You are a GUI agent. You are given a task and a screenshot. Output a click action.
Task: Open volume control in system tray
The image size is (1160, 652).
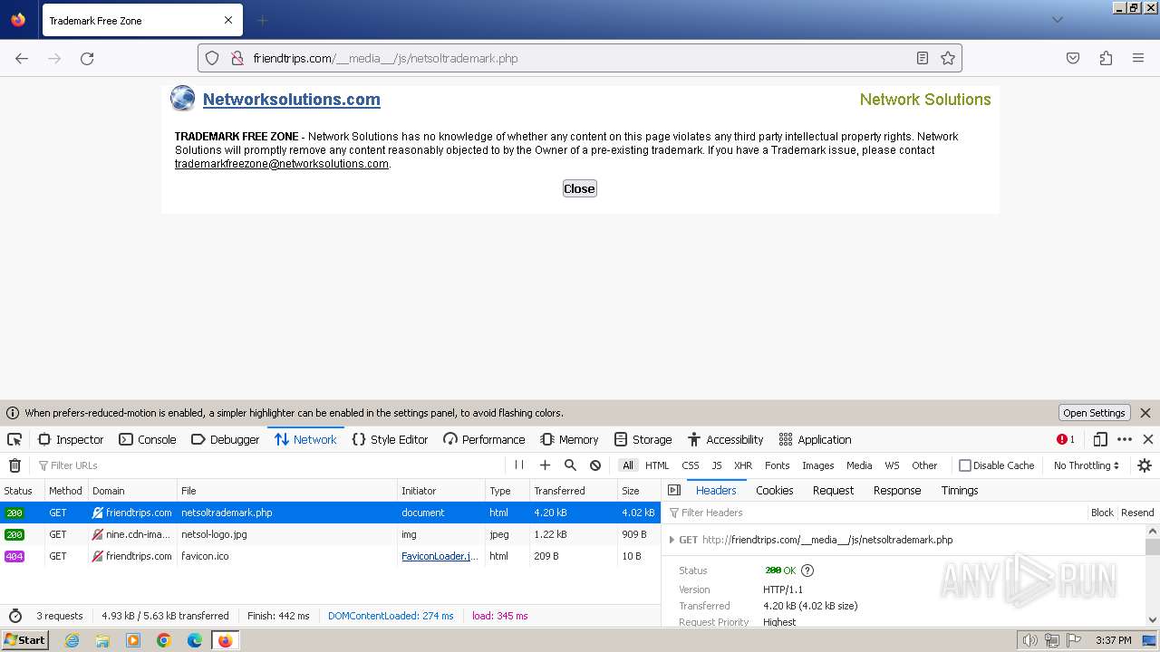[1030, 640]
